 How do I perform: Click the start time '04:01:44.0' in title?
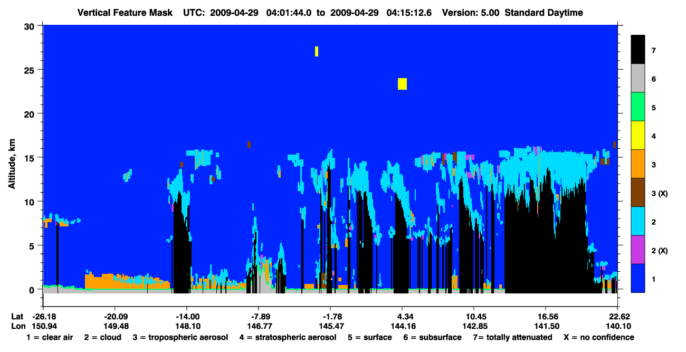point(290,13)
